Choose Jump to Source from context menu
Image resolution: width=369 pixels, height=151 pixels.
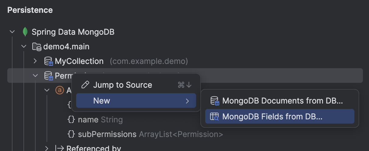122,85
